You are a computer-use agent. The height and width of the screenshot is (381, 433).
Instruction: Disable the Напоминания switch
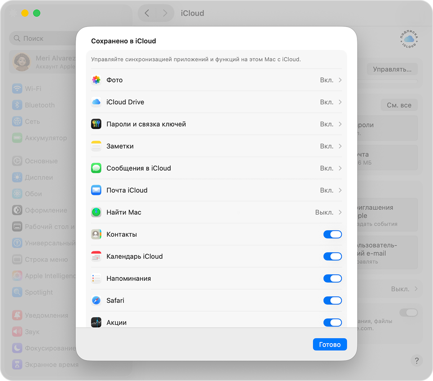pyautogui.click(x=332, y=278)
